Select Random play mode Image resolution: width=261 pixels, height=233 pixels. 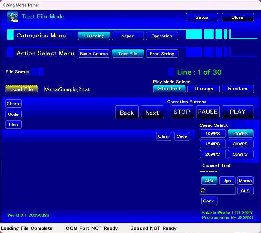[x=237, y=89]
